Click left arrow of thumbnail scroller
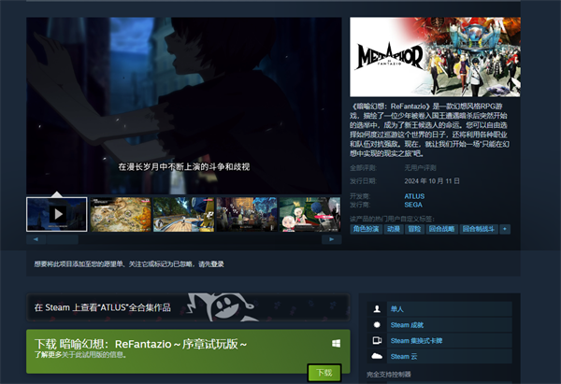The width and height of the screenshot is (561, 384). tap(36, 239)
